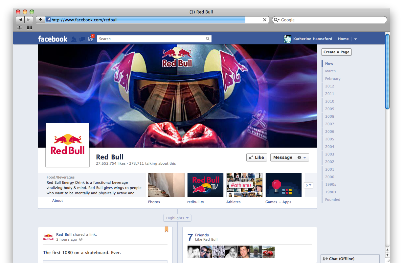Jump to 2009 on timeline

point(330,109)
